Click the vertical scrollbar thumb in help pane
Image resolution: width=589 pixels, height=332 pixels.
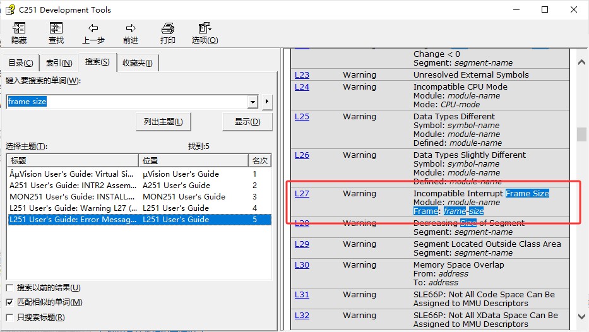581,134
